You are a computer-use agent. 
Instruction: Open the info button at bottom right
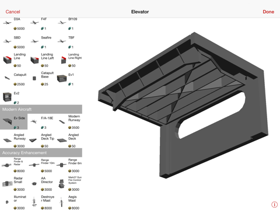(274, 204)
